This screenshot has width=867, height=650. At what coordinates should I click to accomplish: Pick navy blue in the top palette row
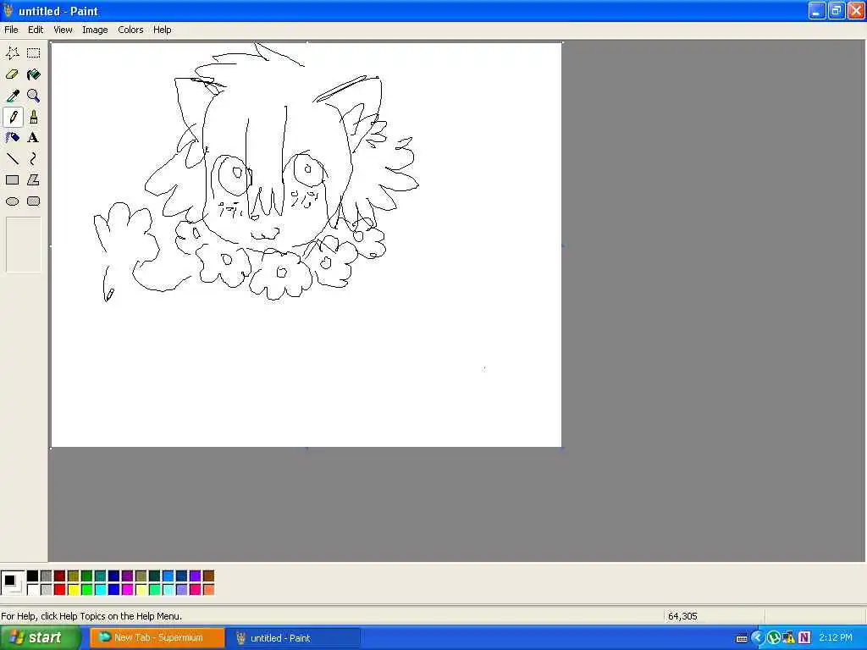pyautogui.click(x=114, y=576)
